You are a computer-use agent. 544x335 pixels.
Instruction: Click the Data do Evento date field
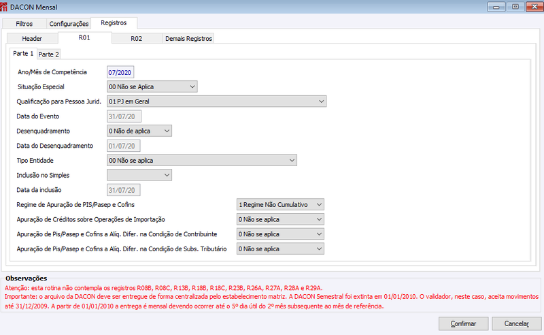[124, 116]
